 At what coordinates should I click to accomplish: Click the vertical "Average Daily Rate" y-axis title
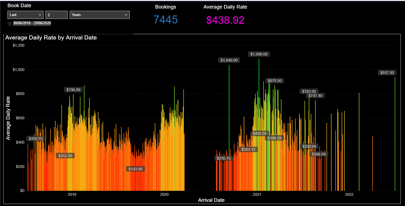[x=8, y=118]
